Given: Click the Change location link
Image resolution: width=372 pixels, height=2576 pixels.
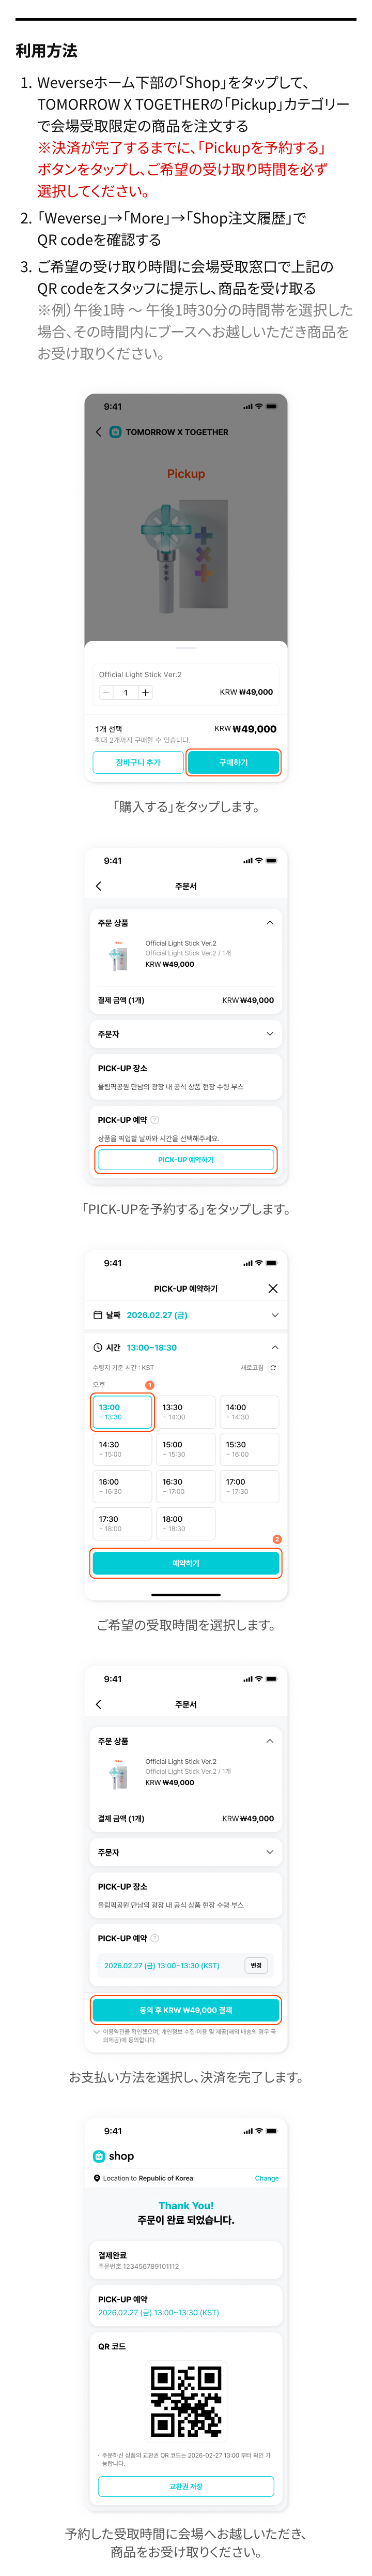Looking at the screenshot, I should [266, 2178].
